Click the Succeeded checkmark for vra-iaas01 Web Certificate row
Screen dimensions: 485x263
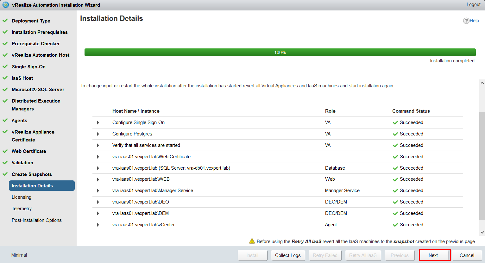pyautogui.click(x=395, y=157)
